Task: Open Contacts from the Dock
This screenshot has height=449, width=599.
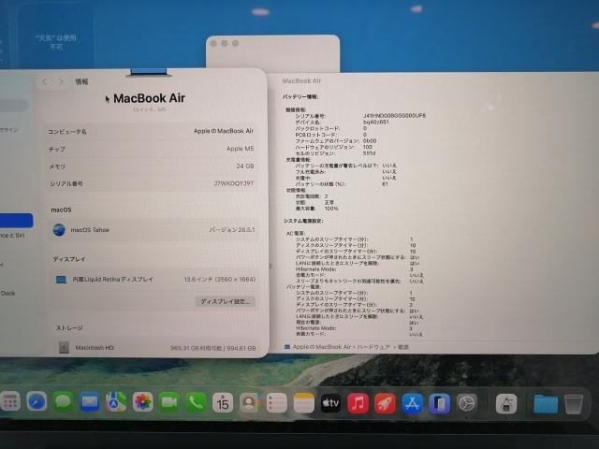Action: coord(250,403)
